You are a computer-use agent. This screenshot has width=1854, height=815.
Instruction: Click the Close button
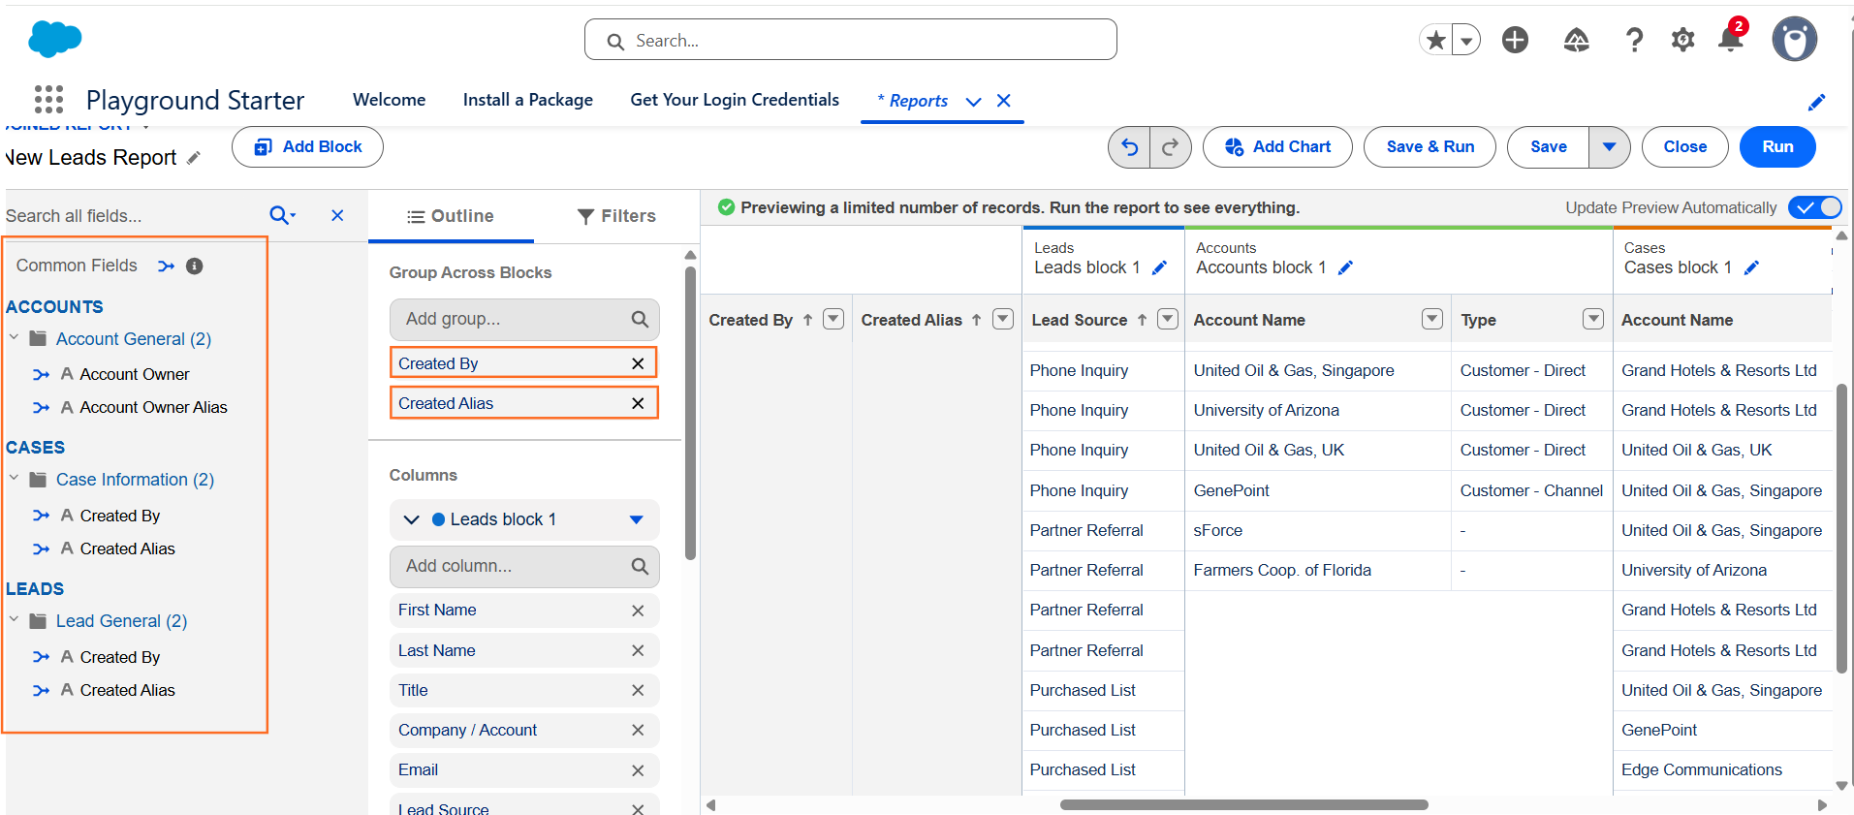[x=1684, y=147]
